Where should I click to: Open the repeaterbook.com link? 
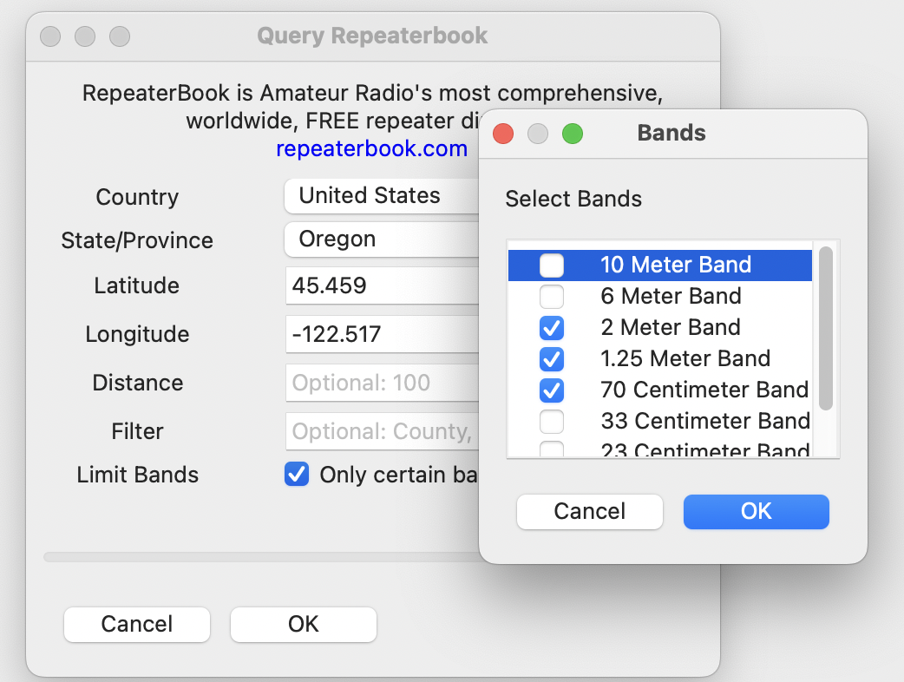pos(372,148)
